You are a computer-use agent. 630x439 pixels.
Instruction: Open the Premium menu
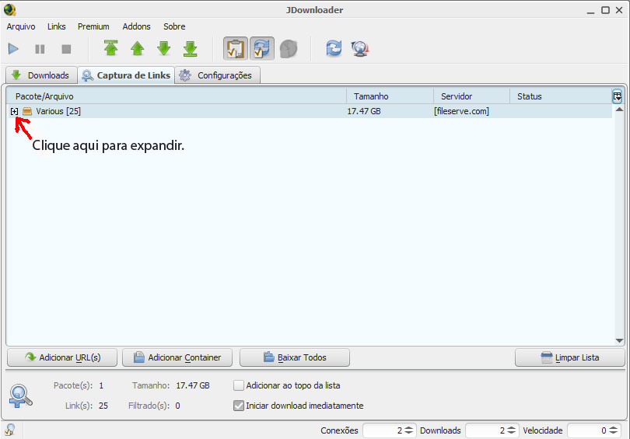(x=93, y=26)
